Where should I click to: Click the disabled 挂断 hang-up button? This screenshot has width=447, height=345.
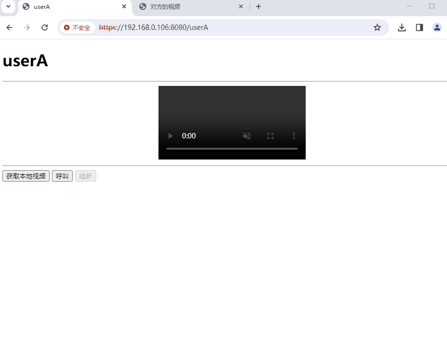85,176
